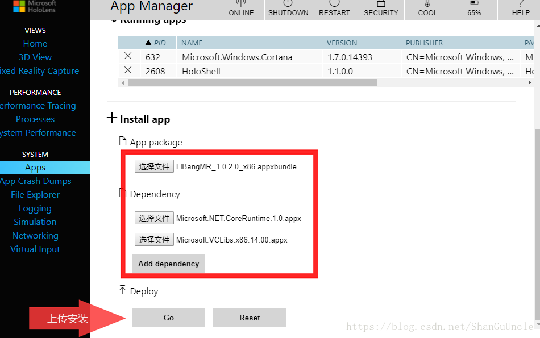Choose file for Microsoft.NET.CoreRuntime dependency
The height and width of the screenshot is (338, 540).
pyautogui.click(x=154, y=218)
